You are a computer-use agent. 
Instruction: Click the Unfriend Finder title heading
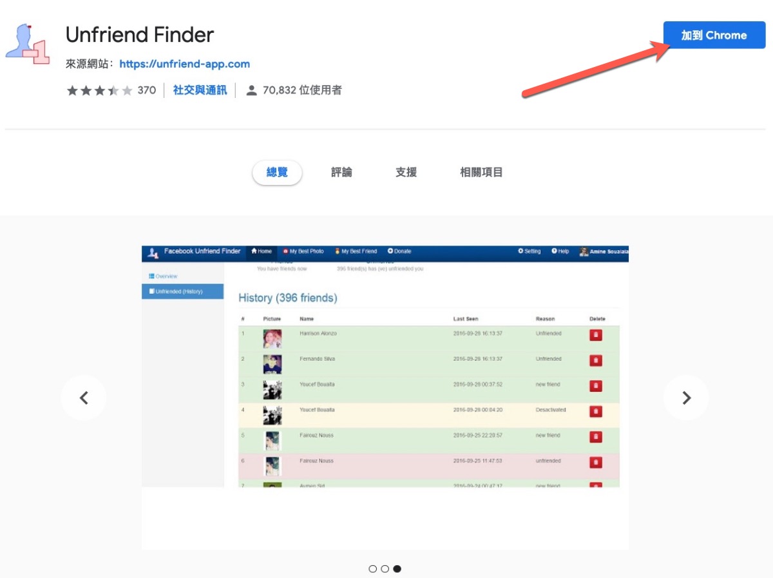(x=140, y=35)
